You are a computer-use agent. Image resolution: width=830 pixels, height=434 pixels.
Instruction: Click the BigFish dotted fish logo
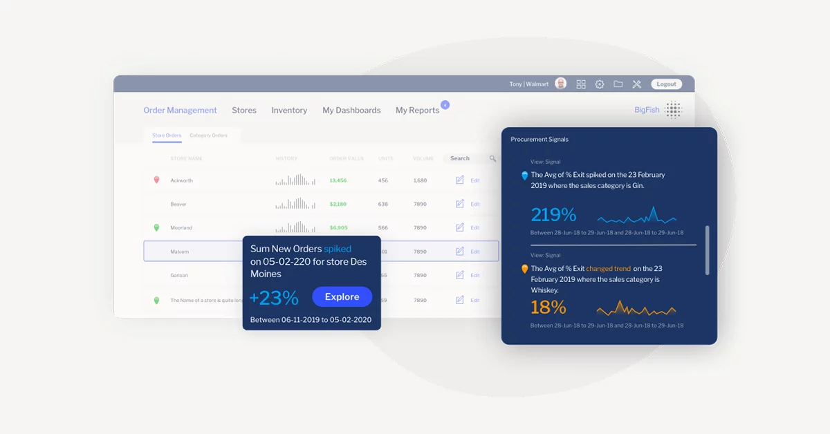click(674, 110)
